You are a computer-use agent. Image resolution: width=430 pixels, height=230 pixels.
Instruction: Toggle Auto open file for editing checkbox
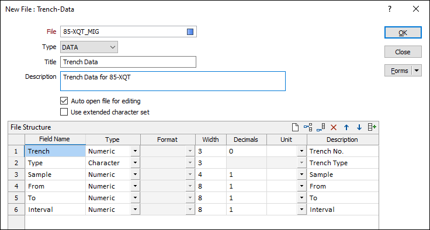click(x=64, y=101)
